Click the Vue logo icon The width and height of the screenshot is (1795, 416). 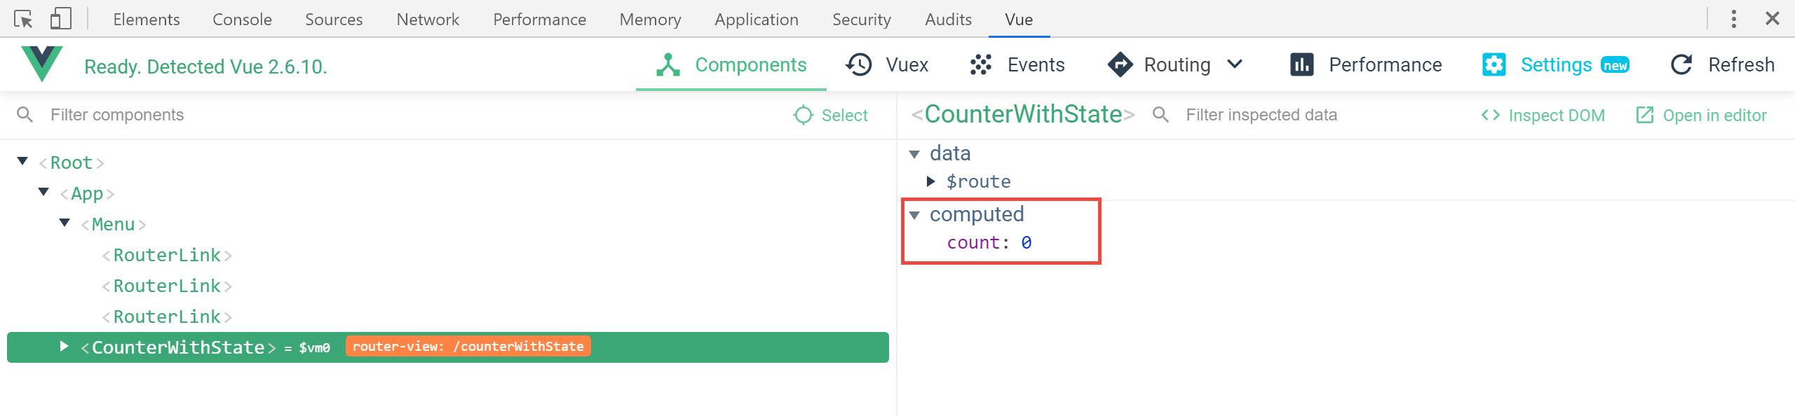(x=42, y=64)
